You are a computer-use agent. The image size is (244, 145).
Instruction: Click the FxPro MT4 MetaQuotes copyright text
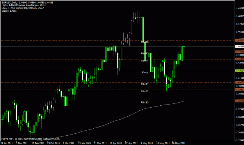click(31, 139)
